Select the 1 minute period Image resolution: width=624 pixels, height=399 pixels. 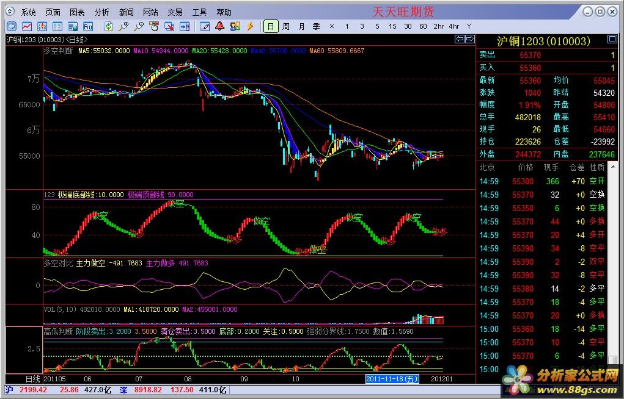tap(347, 26)
